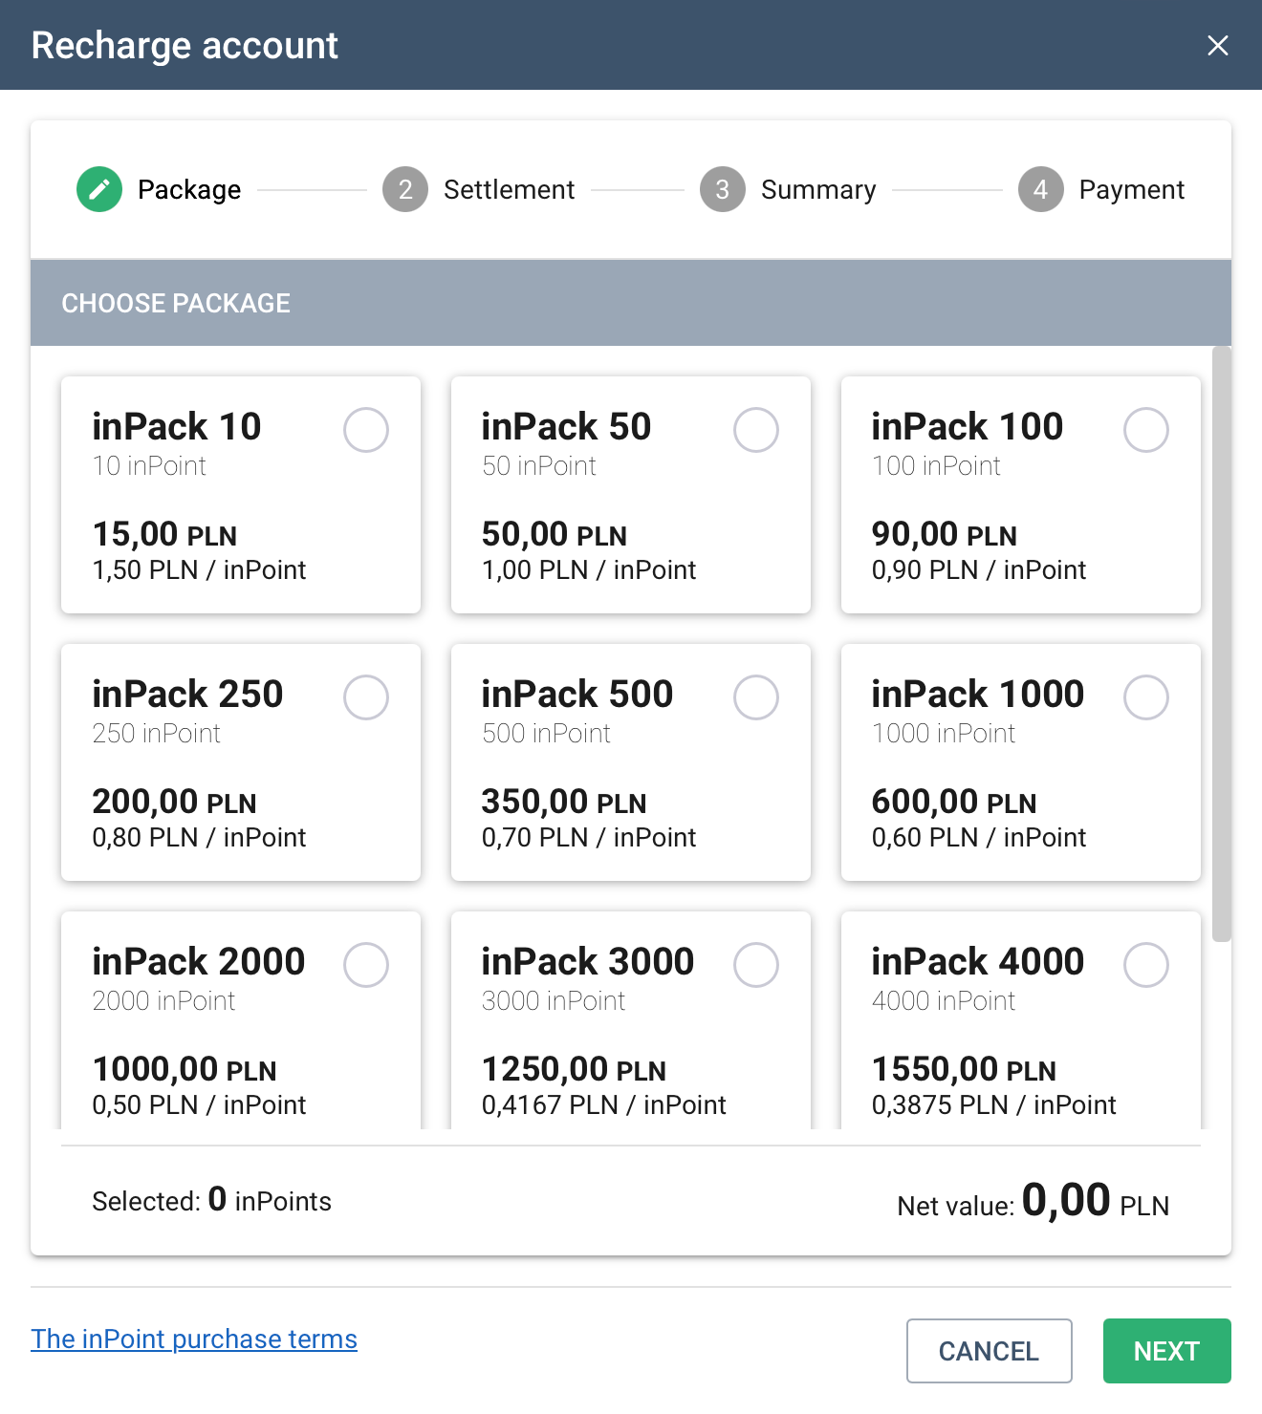Click the inPack 10 title text
Viewport: 1262px width, 1414px height.
tap(177, 426)
